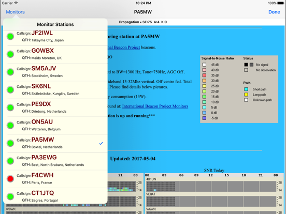Open the Monitors popover button
The image size is (286, 214).
pos(16,12)
